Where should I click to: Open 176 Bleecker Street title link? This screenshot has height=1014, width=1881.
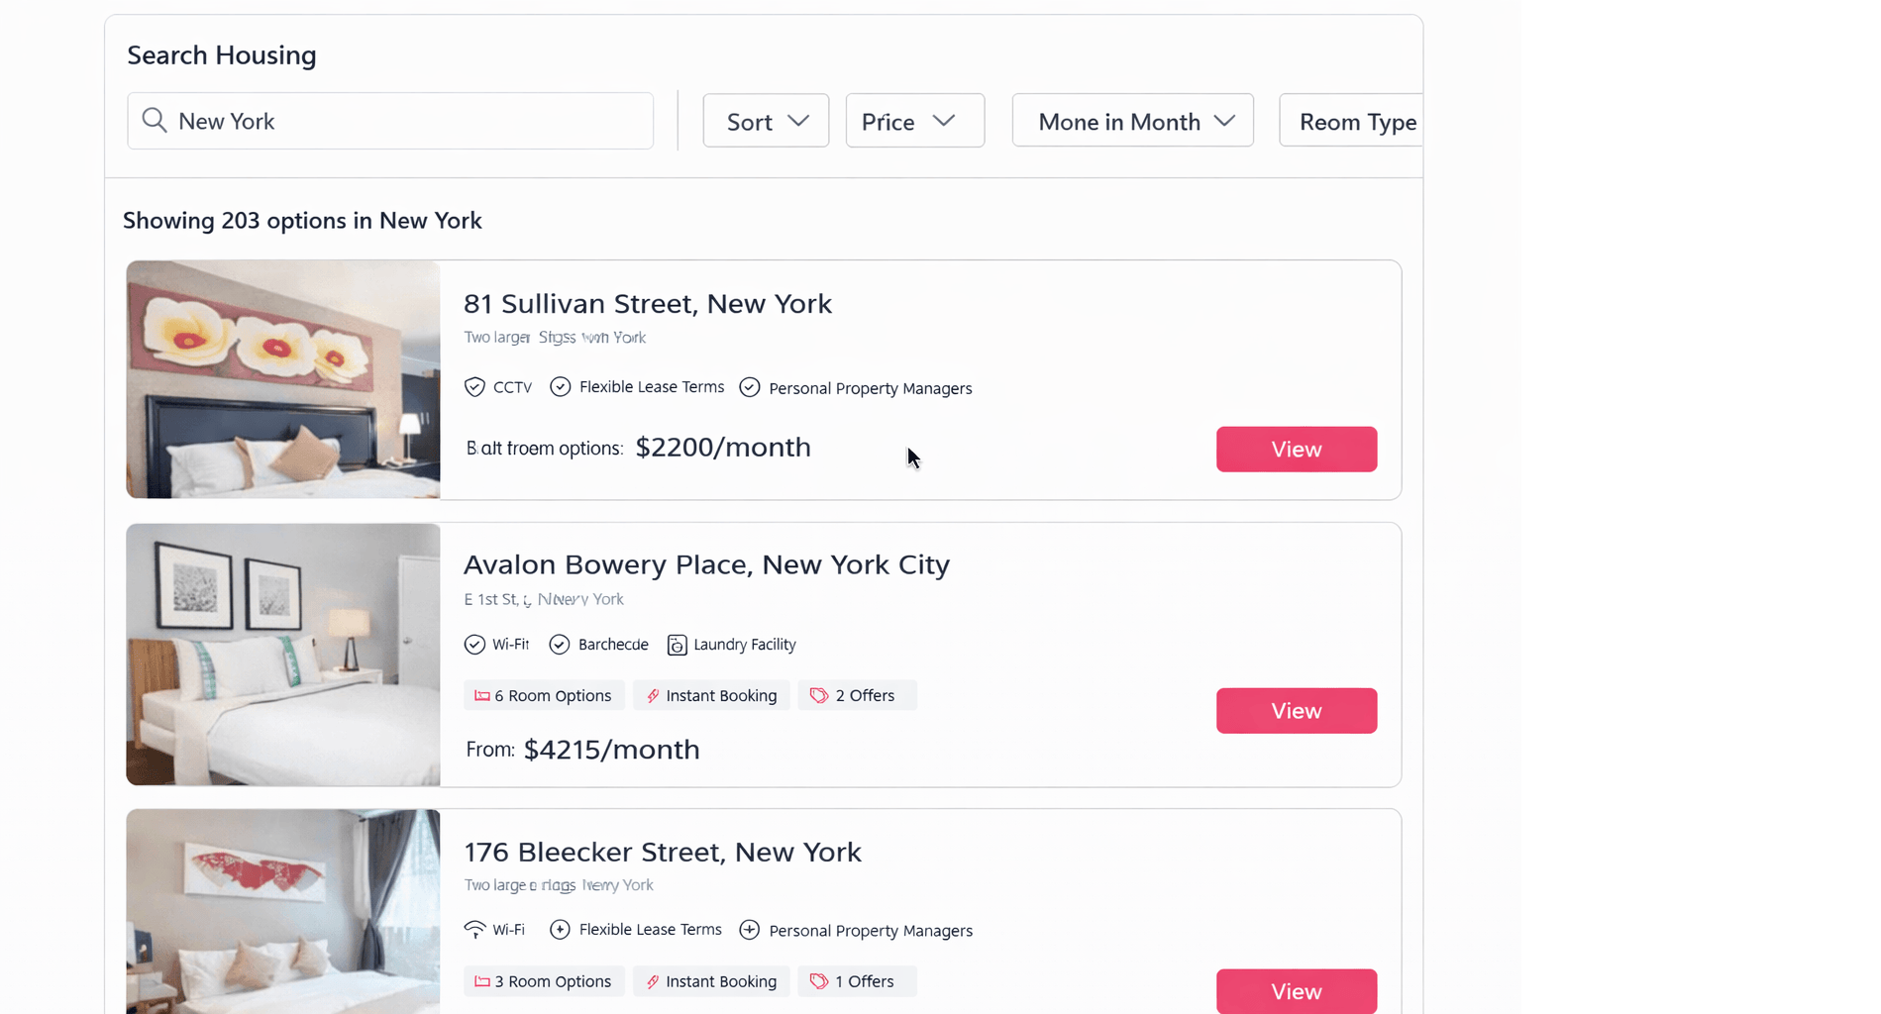coord(662,852)
